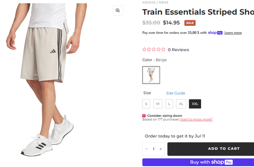
Task: Click the red sizing recommendation icon
Action: click(144, 116)
